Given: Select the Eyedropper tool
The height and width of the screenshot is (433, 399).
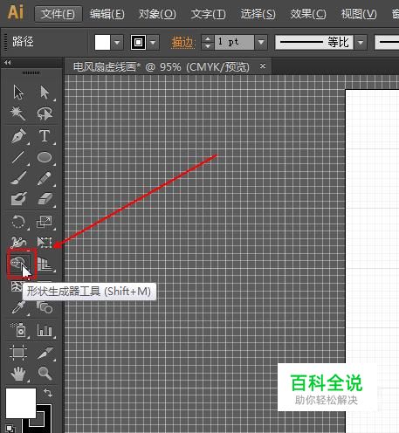Looking at the screenshot, I should [x=18, y=307].
